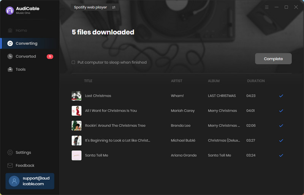Open the Spotify web player source selector
Viewport: 304px width, 195px height.
pos(95,7)
